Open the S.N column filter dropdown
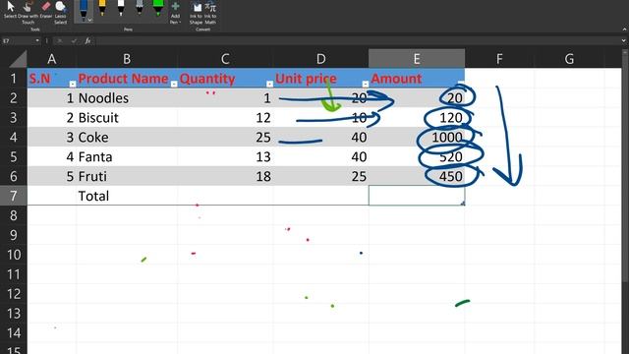This screenshot has height=354, width=629. pyautogui.click(x=73, y=84)
